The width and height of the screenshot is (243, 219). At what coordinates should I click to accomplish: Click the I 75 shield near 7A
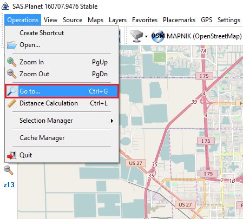204,76
